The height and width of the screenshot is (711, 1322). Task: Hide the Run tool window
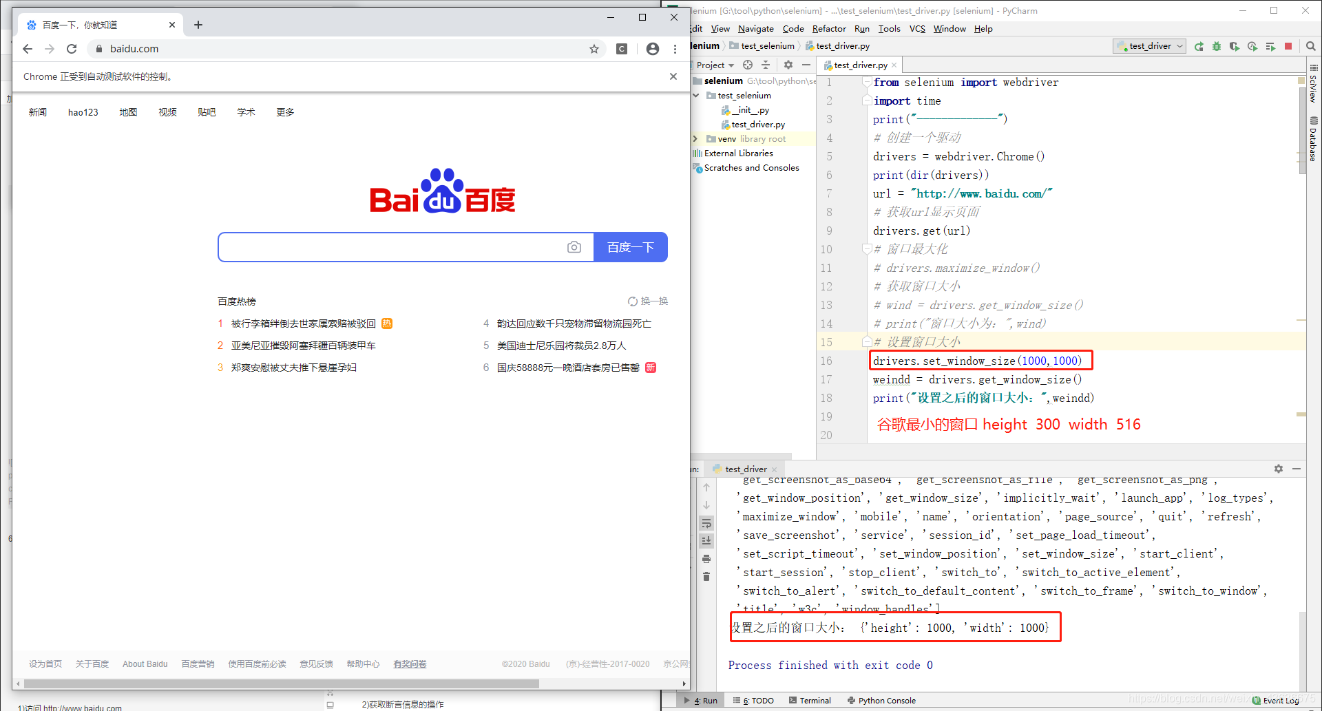point(1297,469)
